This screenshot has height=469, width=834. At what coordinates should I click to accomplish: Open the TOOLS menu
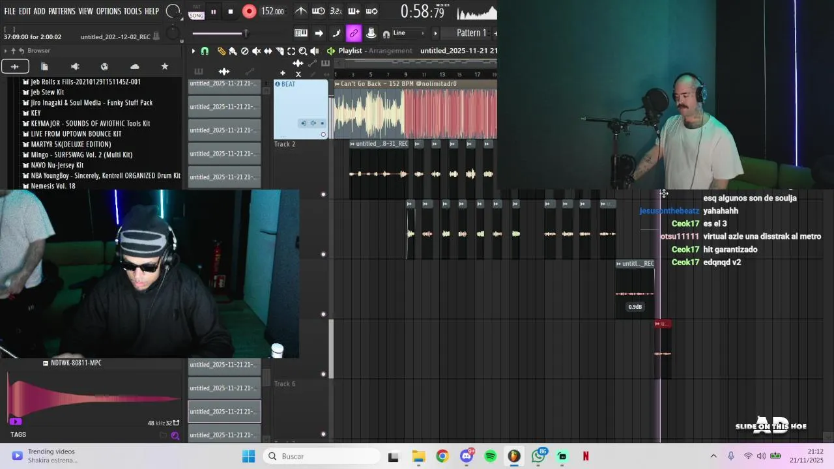[132, 11]
